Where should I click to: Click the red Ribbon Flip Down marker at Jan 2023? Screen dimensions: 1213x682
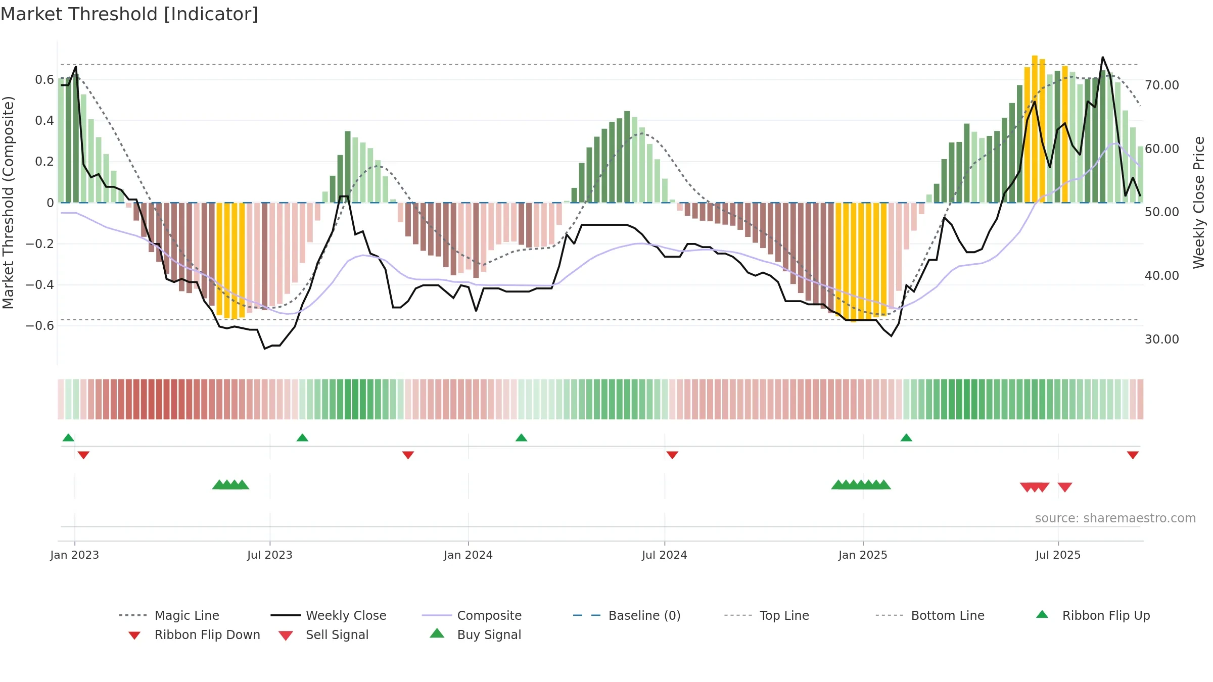(83, 455)
